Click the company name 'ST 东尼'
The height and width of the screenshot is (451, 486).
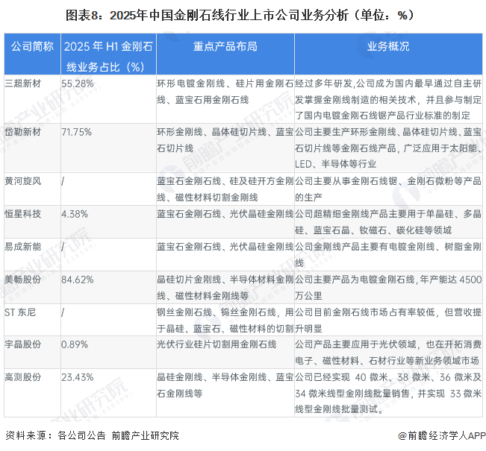[x=20, y=312]
